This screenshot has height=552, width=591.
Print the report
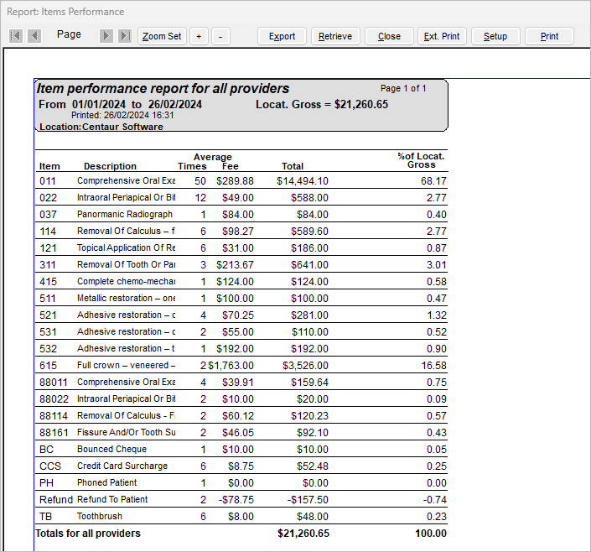click(x=549, y=36)
